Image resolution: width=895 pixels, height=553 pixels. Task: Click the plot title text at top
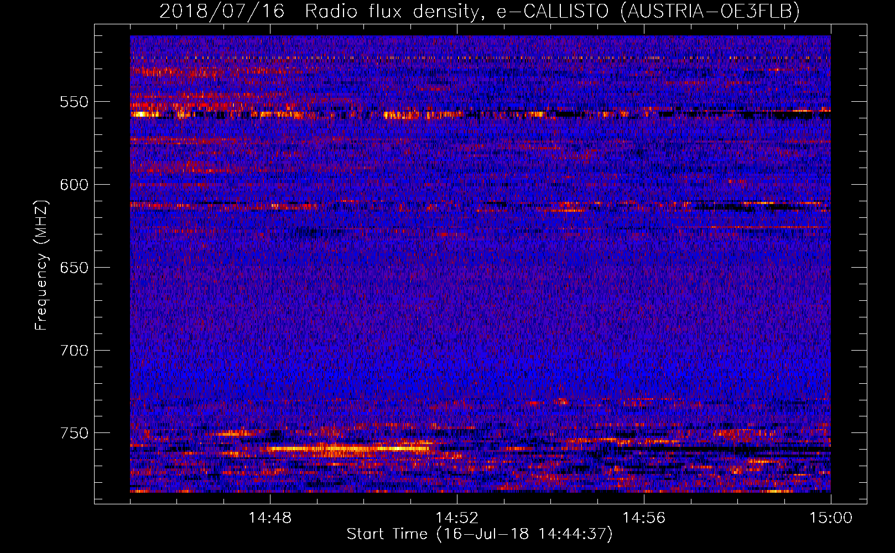(479, 11)
